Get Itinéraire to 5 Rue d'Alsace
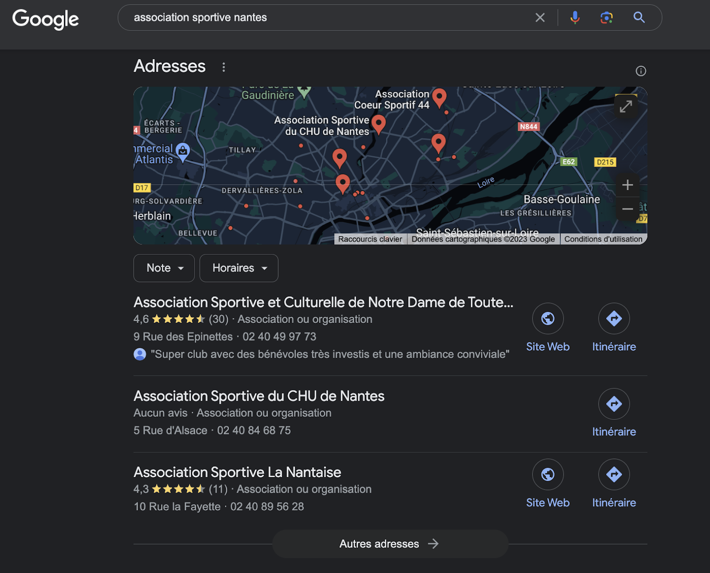Screen dimensions: 710x573 coord(614,413)
